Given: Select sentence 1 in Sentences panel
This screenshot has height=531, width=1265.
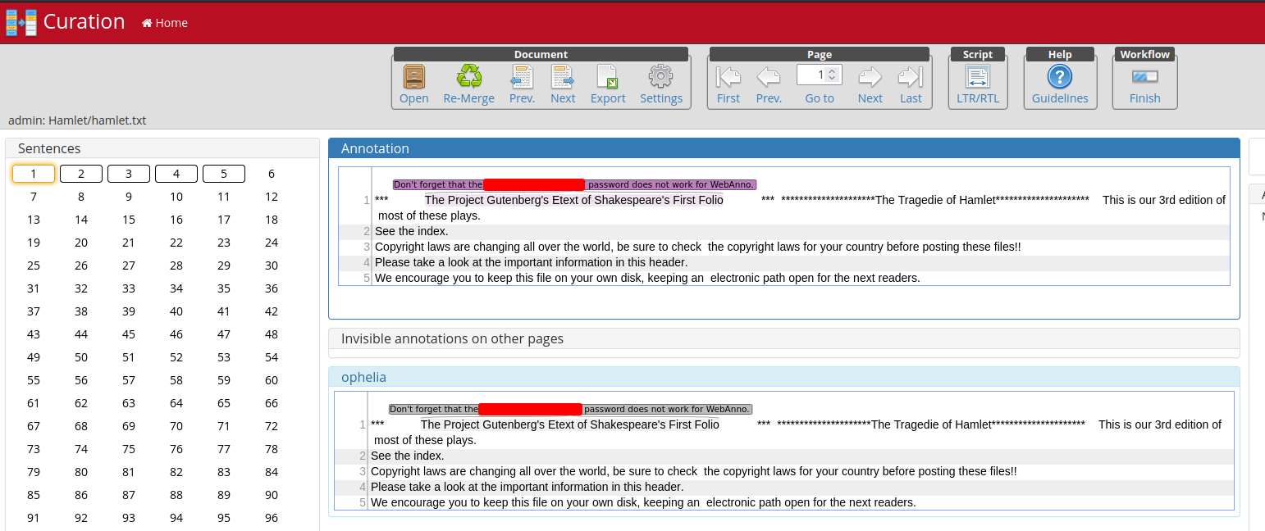Looking at the screenshot, I should click(34, 174).
